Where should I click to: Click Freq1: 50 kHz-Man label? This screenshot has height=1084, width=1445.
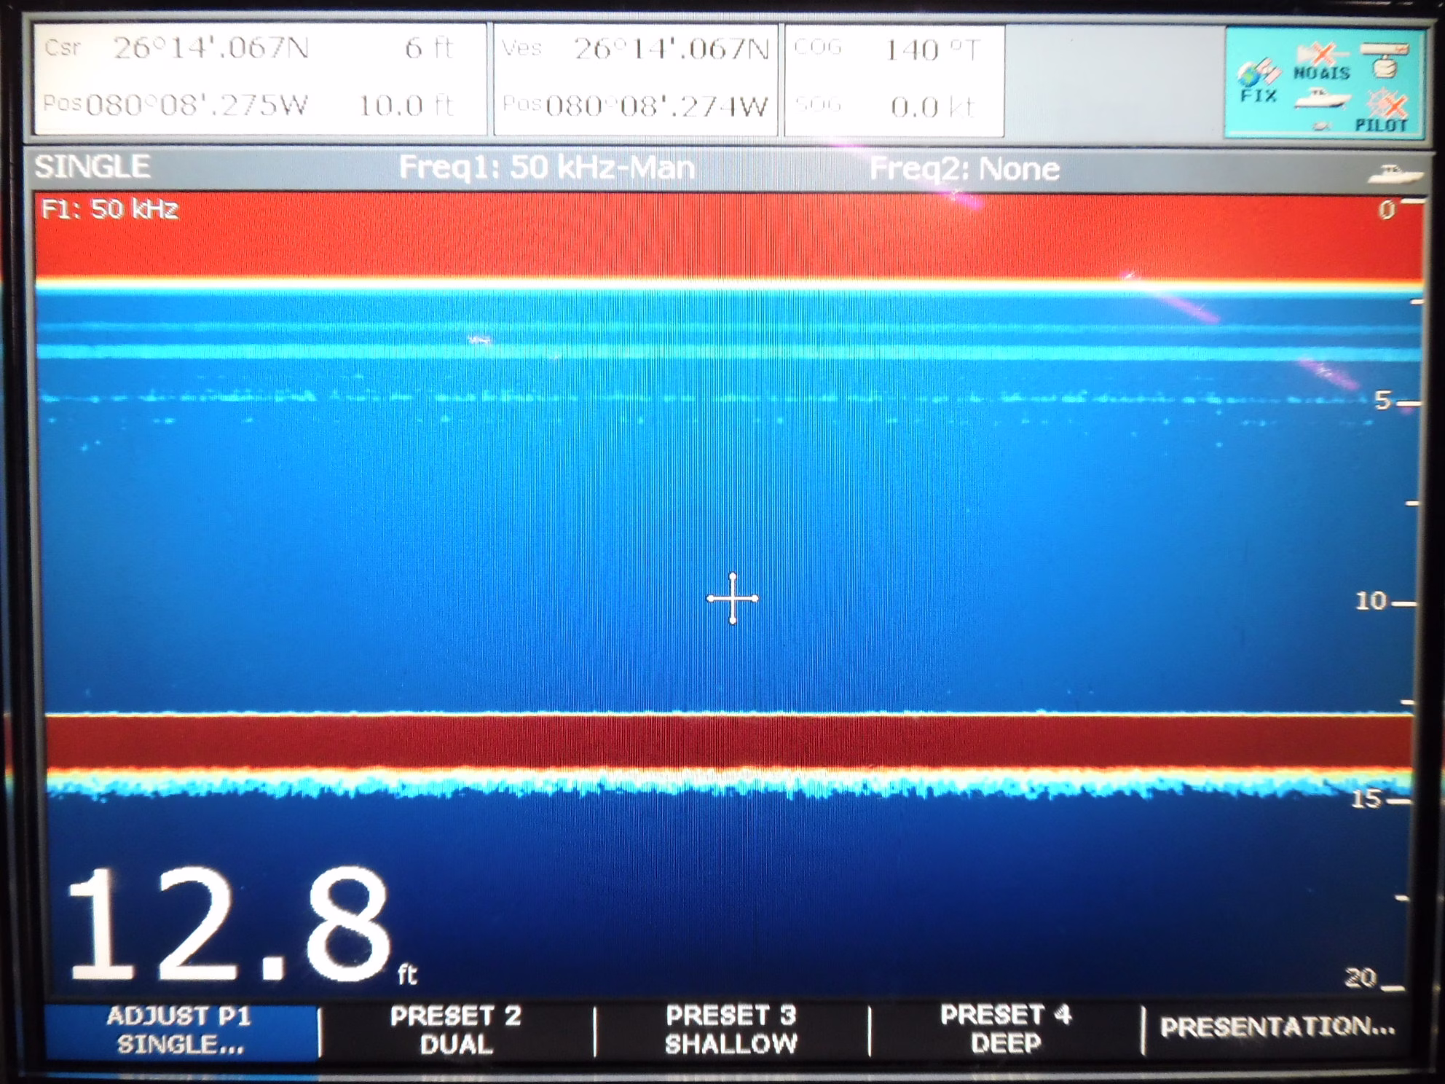tap(546, 168)
